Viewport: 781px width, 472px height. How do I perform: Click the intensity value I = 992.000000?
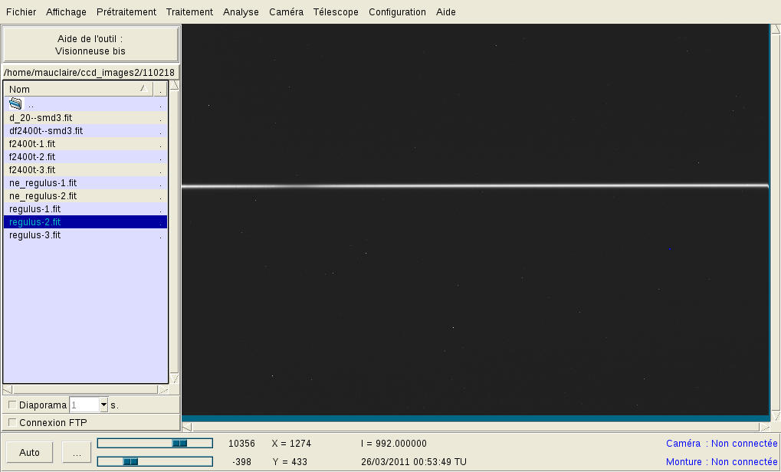393,443
